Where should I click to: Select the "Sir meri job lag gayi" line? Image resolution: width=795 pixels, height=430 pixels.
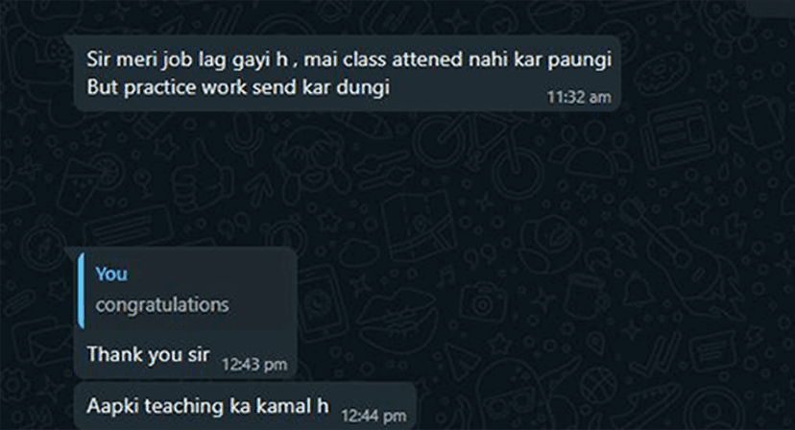pos(187,60)
